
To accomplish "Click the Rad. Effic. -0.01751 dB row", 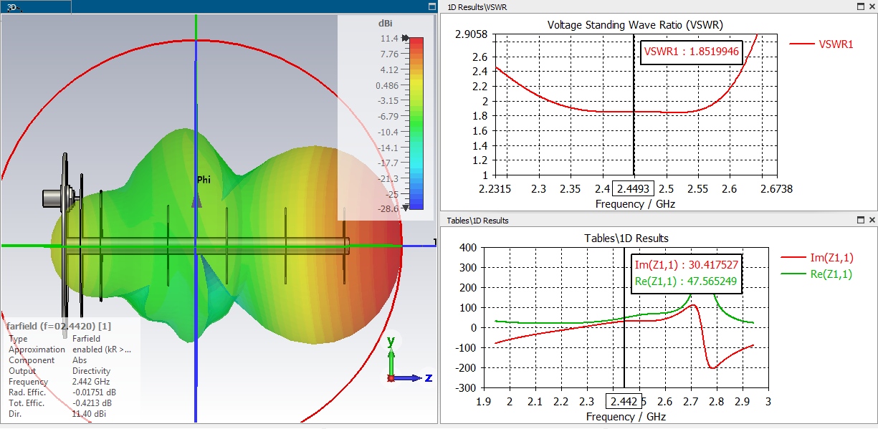I will coord(64,392).
